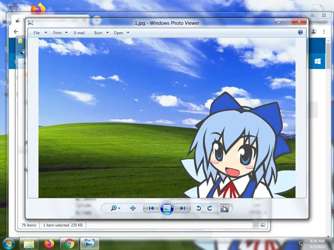Click the taskbar clock showing 8:26 AM

tap(317, 244)
